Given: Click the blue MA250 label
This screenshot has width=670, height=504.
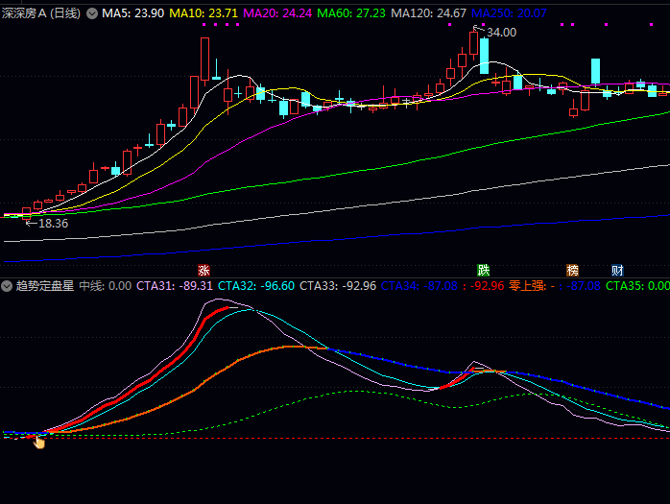Looking at the screenshot, I should tap(509, 13).
